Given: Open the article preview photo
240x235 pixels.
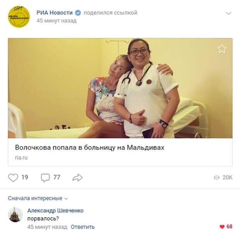Looking at the screenshot, I should [120, 88].
